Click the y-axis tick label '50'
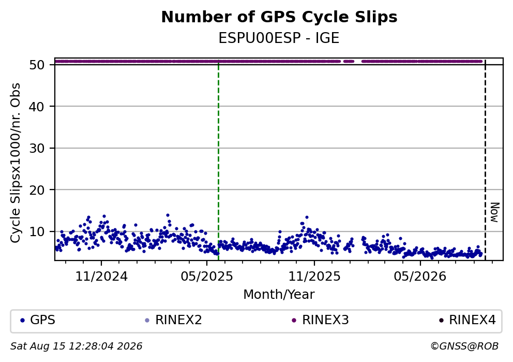Image resolution: width=513 pixels, height=362 pixels. [37, 65]
